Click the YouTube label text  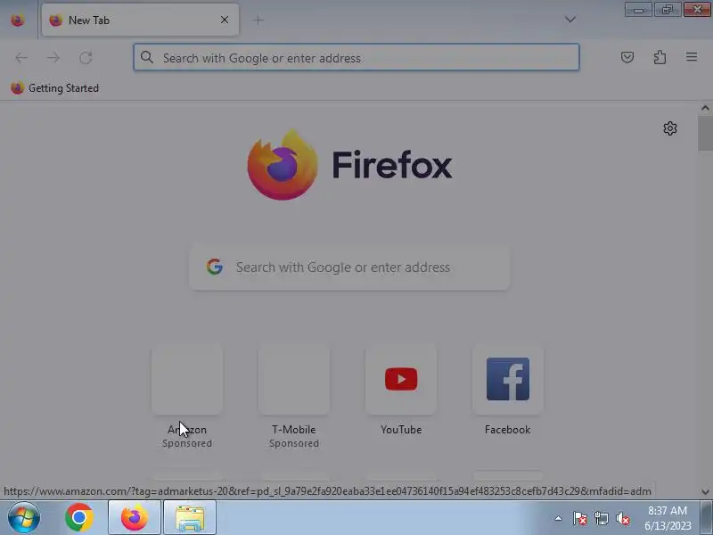[x=401, y=430]
